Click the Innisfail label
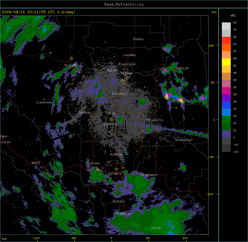This screenshot has height=242, width=248. point(119,94)
